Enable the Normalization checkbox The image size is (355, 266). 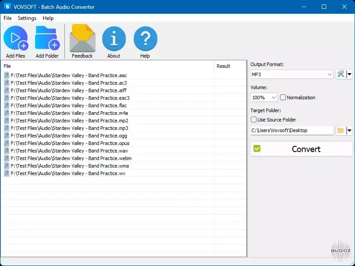[283, 98]
